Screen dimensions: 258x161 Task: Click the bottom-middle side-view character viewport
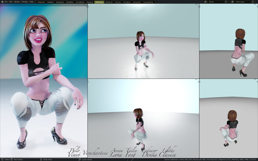tap(143, 118)
